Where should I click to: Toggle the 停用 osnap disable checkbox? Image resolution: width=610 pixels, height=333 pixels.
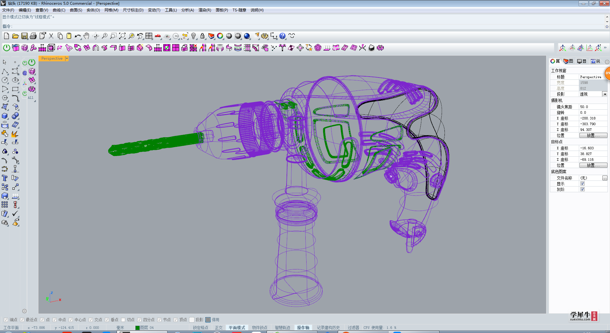tap(208, 320)
